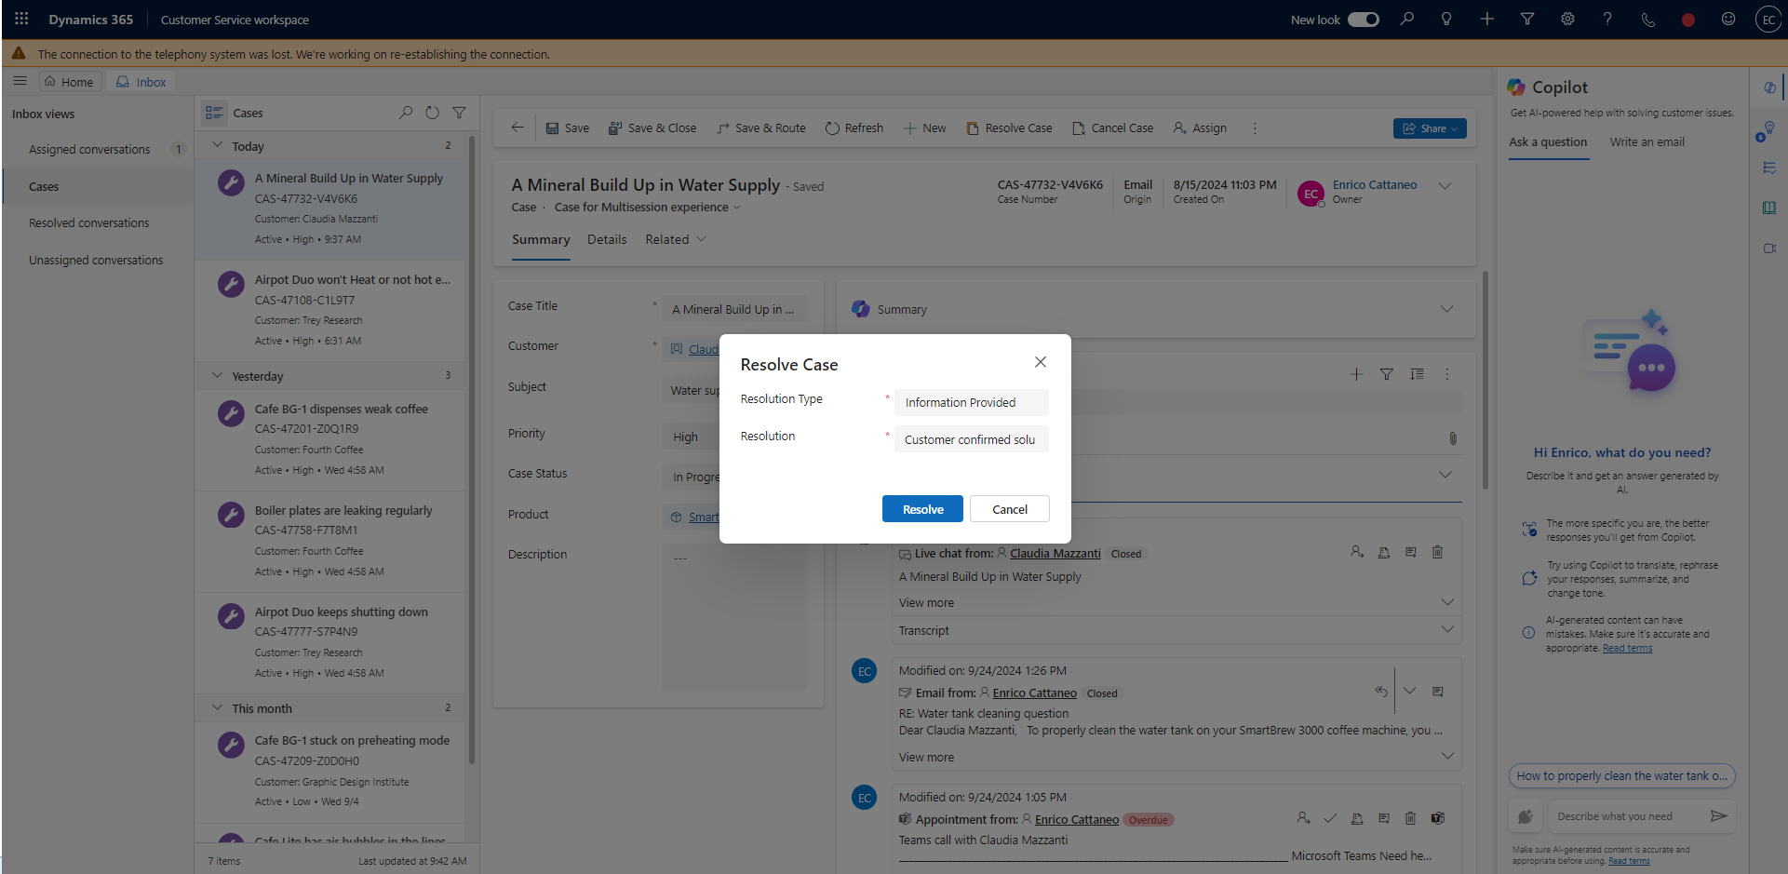The image size is (1788, 874).
Task: Open the suggested water tank cleaning prompt
Action: coord(1621,775)
